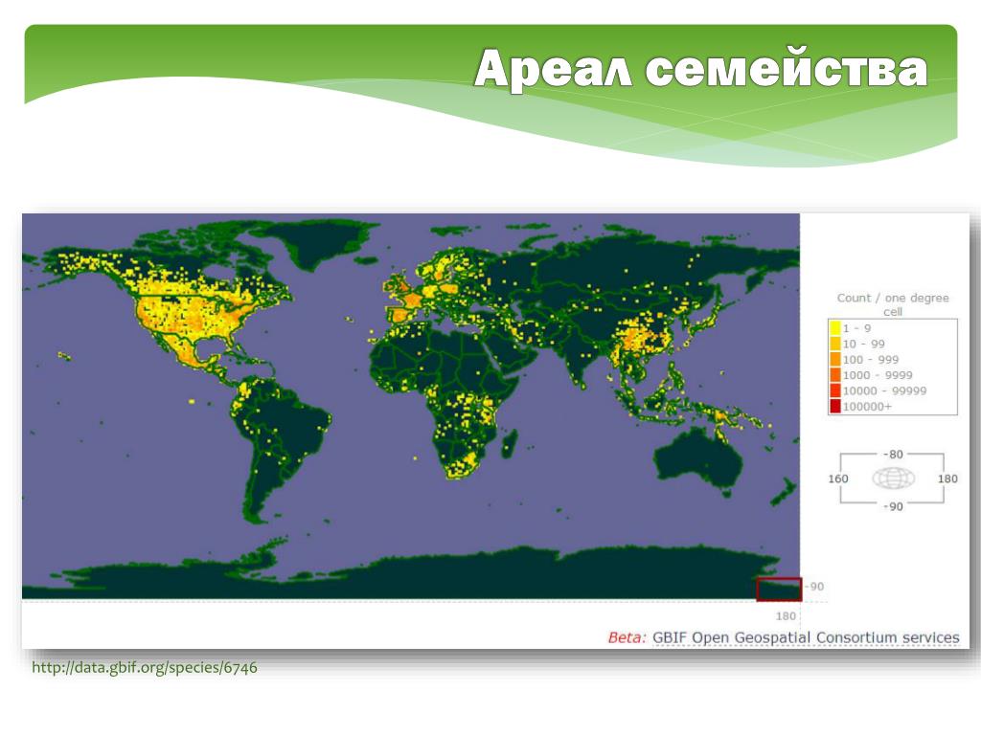This screenshot has width=981, height=735.
Task: Click the red selection box on the map
Action: pyautogui.click(x=779, y=590)
